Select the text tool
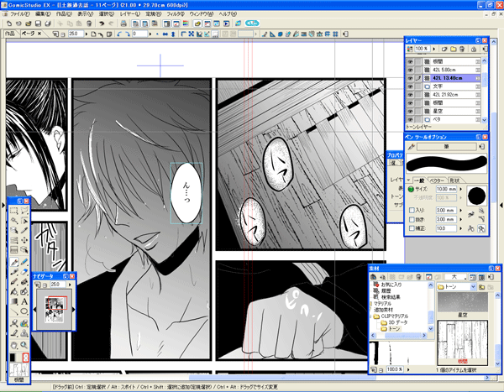 24,301
